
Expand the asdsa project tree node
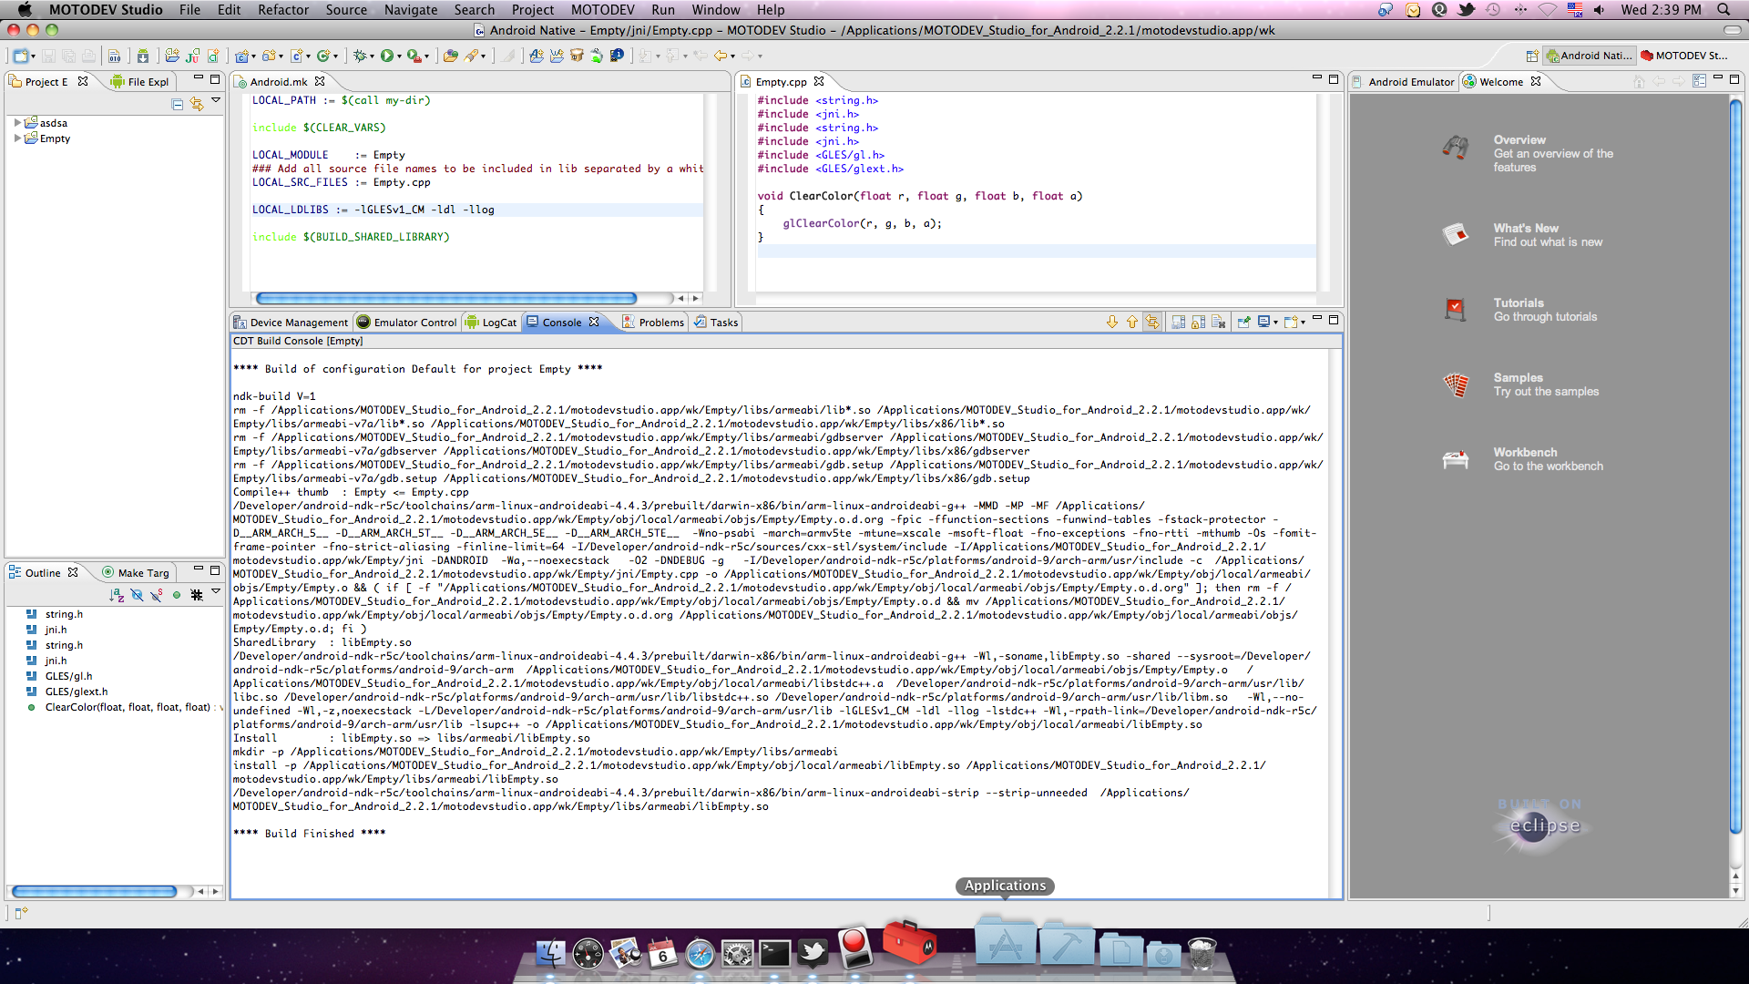click(17, 122)
